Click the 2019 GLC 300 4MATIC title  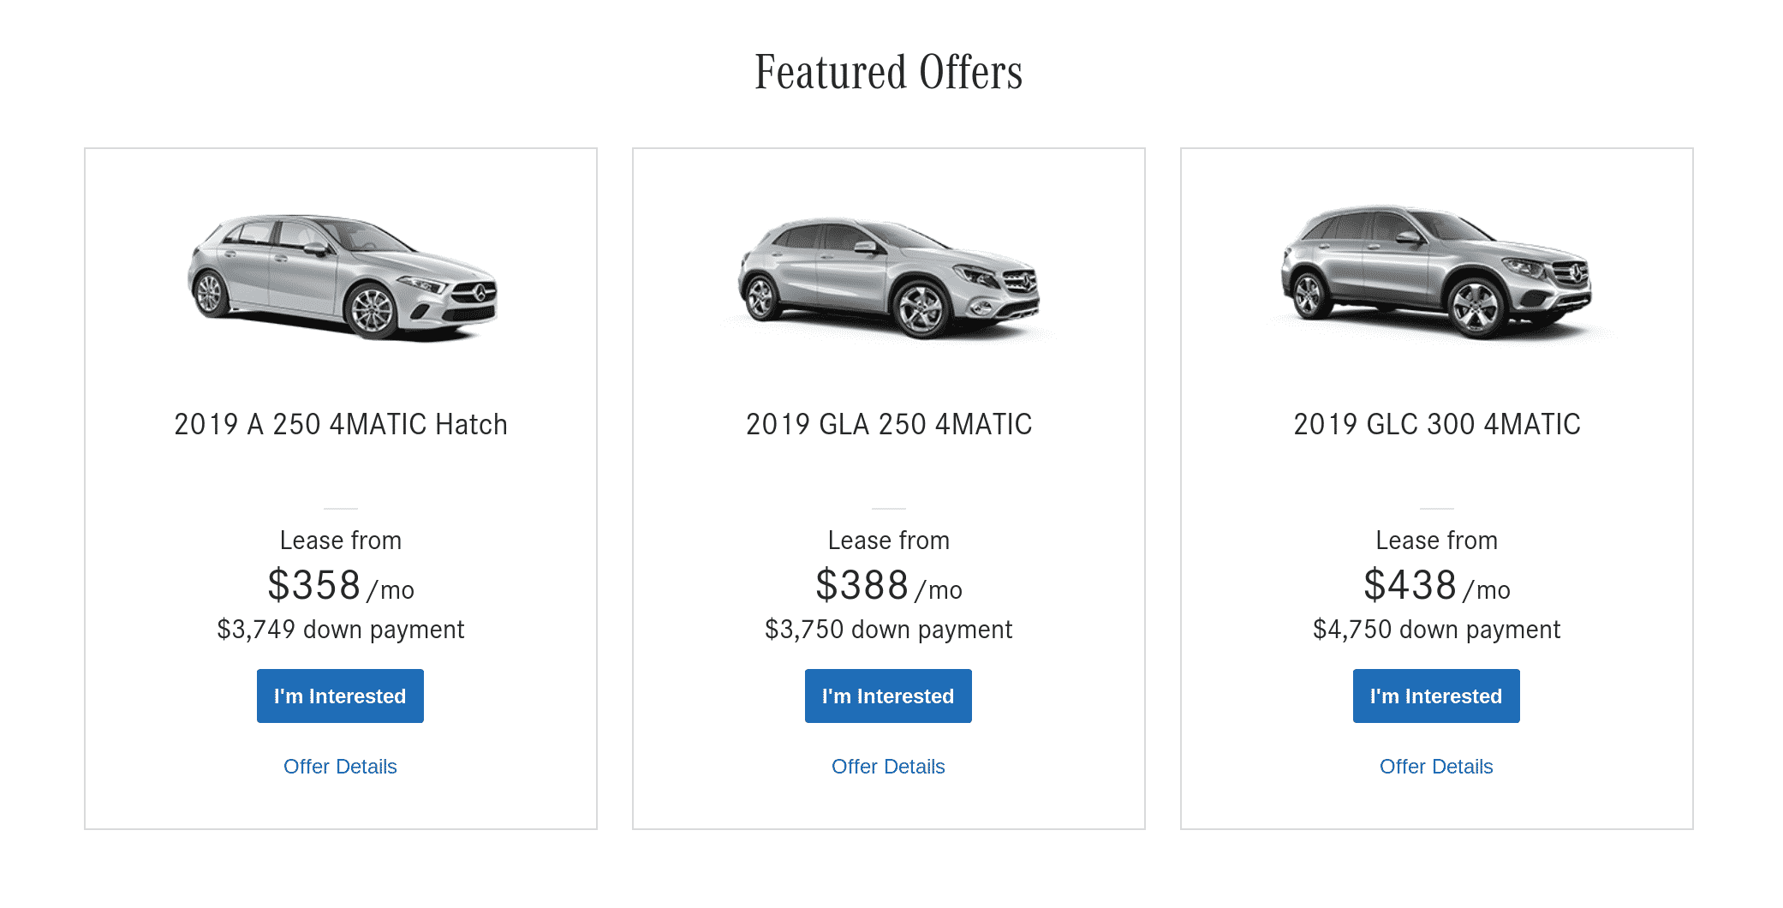coord(1437,425)
